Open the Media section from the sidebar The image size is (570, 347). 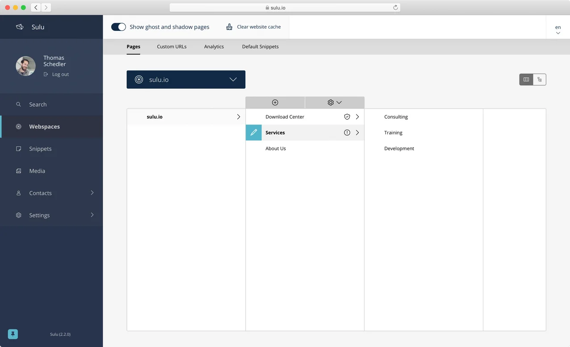(37, 171)
